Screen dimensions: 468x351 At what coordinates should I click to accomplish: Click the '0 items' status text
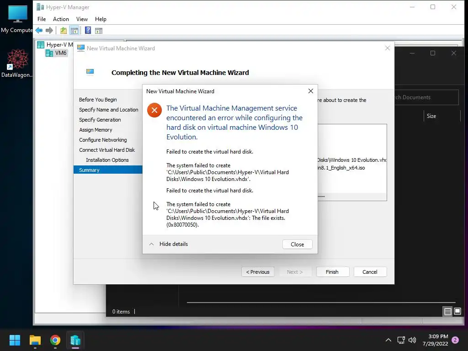[x=121, y=312]
